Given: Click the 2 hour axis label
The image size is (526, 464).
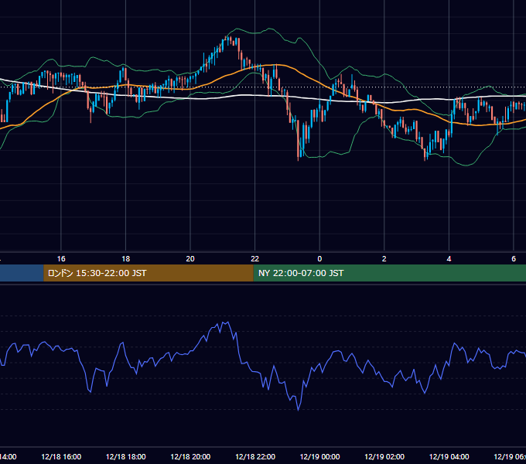Looking at the screenshot, I should [384, 259].
